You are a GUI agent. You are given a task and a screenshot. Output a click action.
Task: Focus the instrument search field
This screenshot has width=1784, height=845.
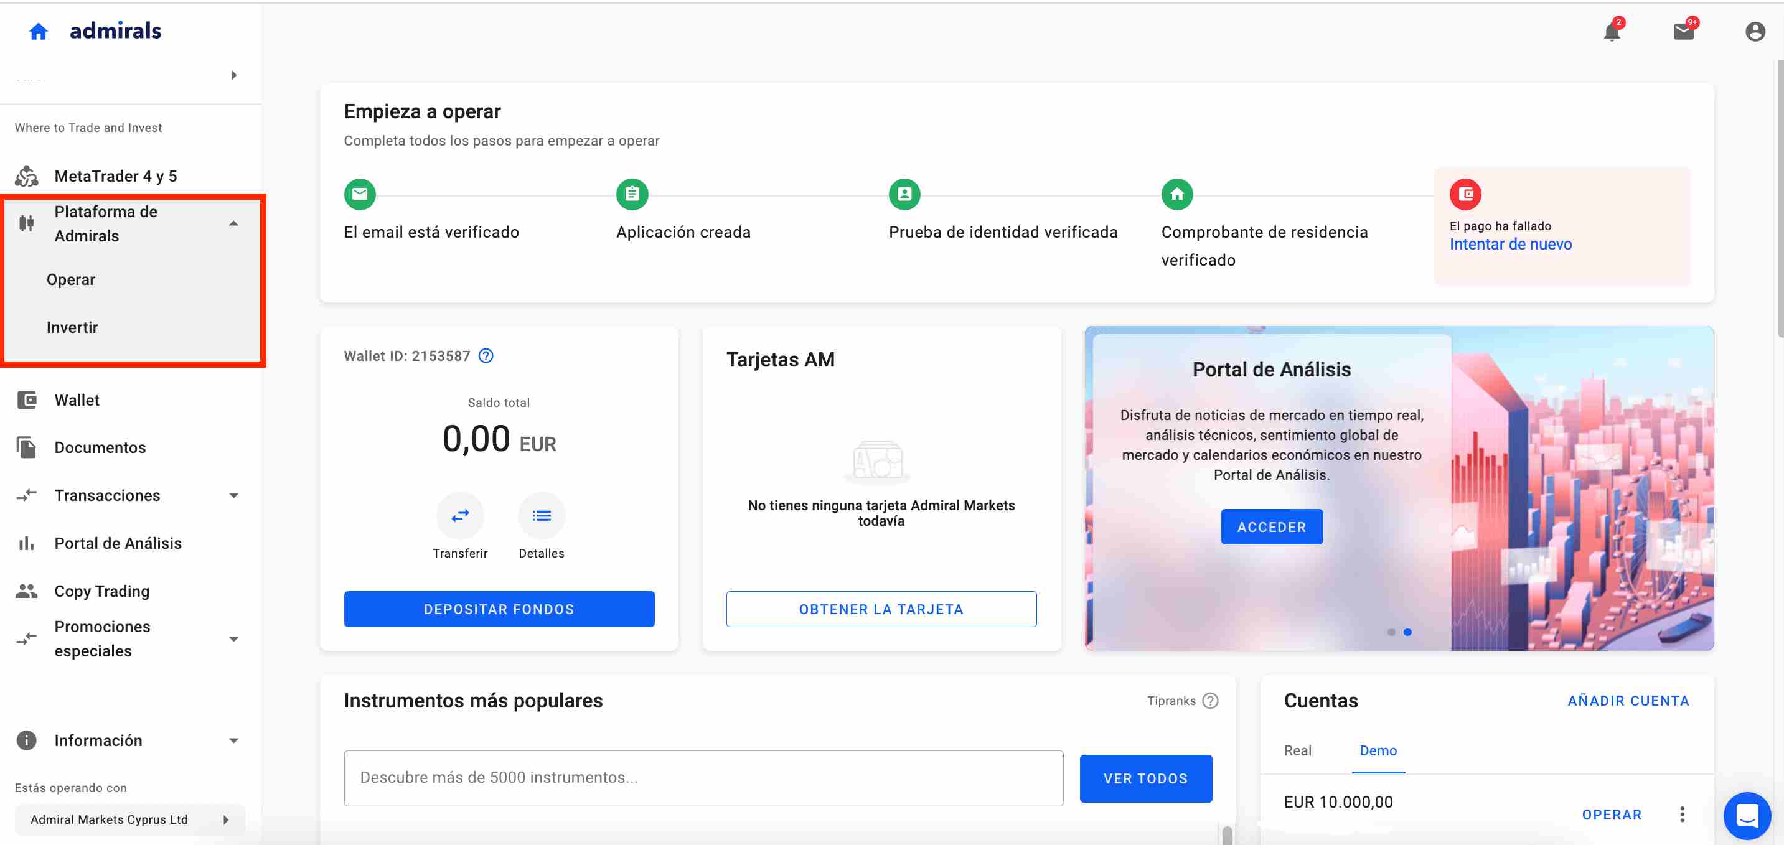pos(703,778)
